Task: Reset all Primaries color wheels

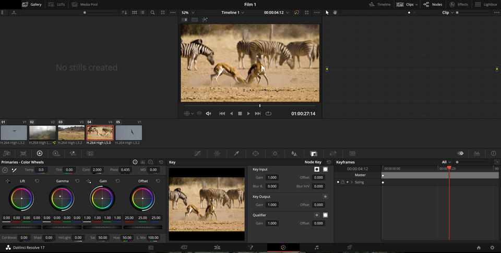Action: pos(161,162)
